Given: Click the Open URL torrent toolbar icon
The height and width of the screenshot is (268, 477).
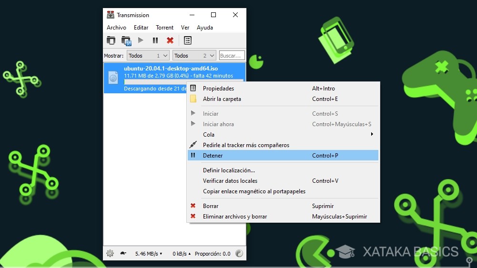Looking at the screenshot, I should (x=126, y=40).
